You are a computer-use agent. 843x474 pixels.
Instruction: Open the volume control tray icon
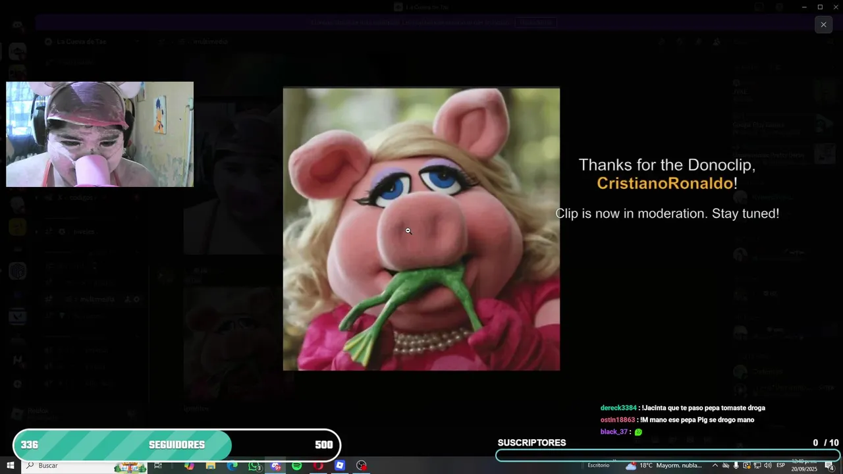[767, 465]
